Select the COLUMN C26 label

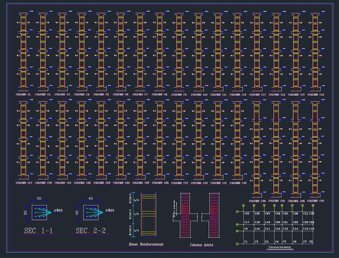click(x=160, y=183)
